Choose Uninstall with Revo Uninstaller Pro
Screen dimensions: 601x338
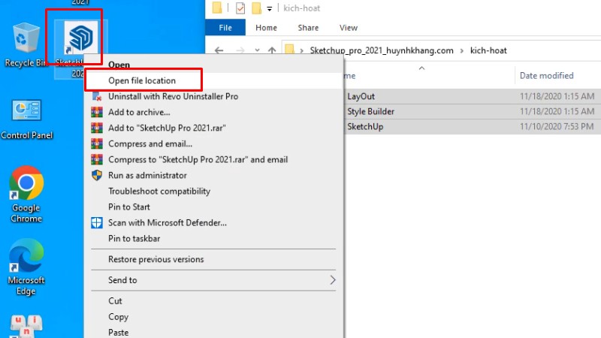pyautogui.click(x=173, y=97)
